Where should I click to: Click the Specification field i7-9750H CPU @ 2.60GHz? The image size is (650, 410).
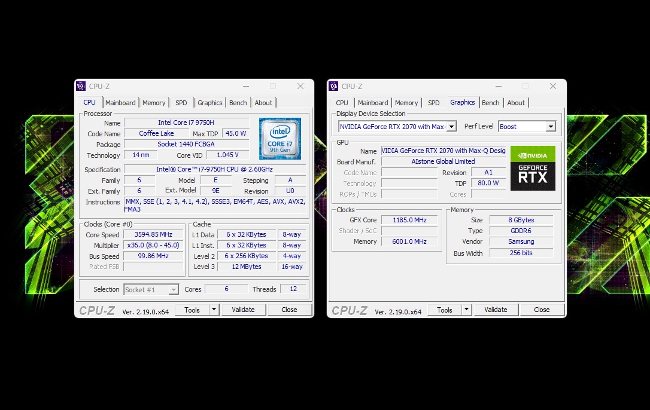[215, 169]
